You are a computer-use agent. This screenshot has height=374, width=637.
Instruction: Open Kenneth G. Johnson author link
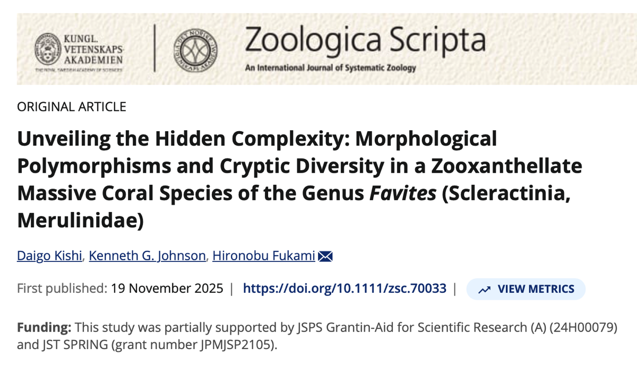pyautogui.click(x=147, y=256)
